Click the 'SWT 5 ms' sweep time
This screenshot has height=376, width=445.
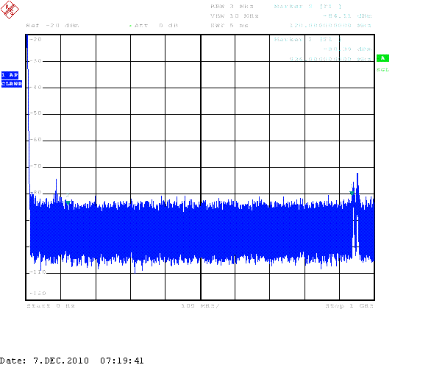[x=229, y=25]
